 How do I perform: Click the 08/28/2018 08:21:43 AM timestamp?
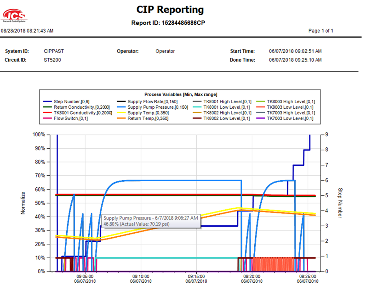[x=27, y=31]
